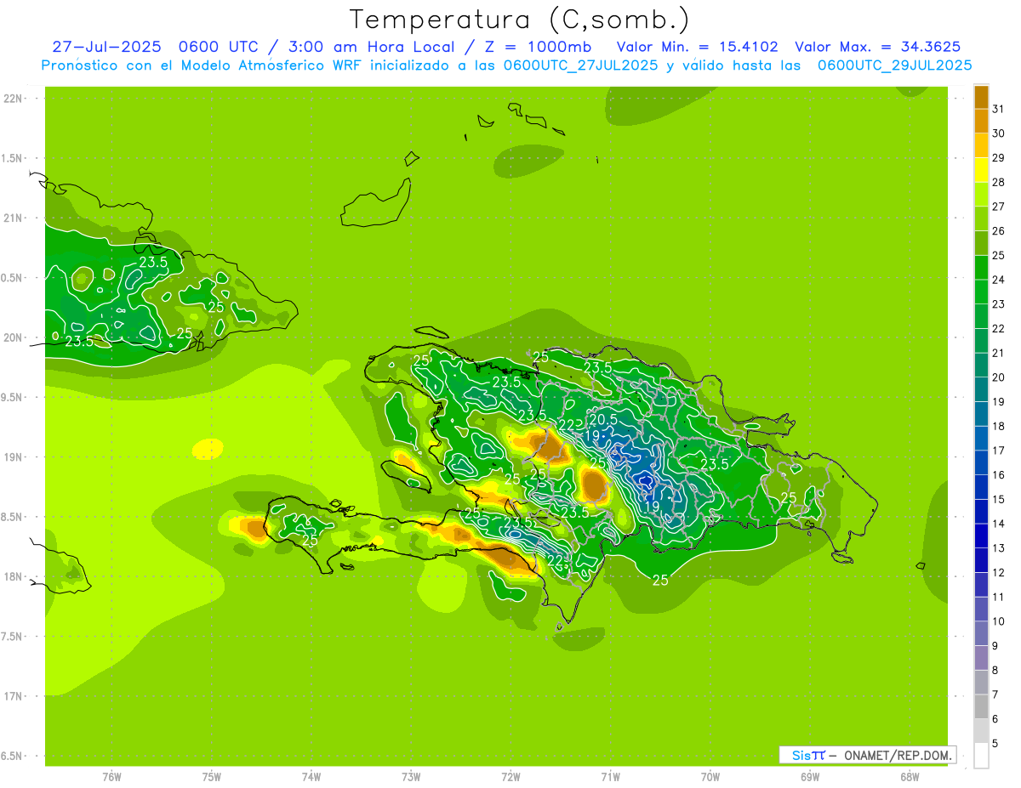Screen dimensions: 1021x788
Task: Click the "16" color bar label
Action: pos(998,475)
